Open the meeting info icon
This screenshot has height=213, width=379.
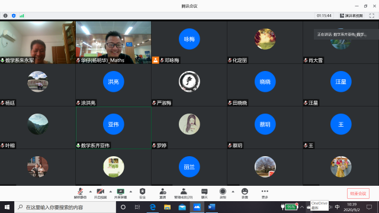point(5,16)
